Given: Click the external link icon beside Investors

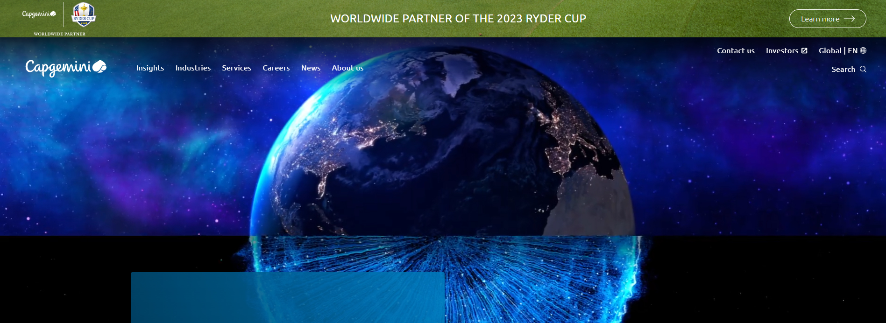Looking at the screenshot, I should 804,50.
